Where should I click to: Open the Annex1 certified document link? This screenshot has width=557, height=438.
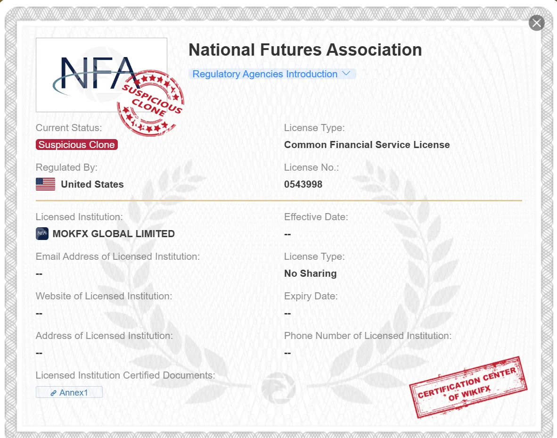[69, 392]
